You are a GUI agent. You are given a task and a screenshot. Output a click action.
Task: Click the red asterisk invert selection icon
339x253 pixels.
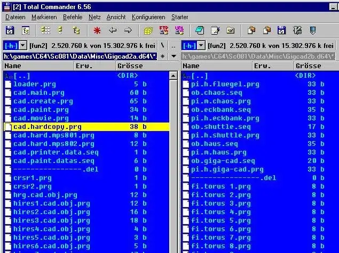97,30
